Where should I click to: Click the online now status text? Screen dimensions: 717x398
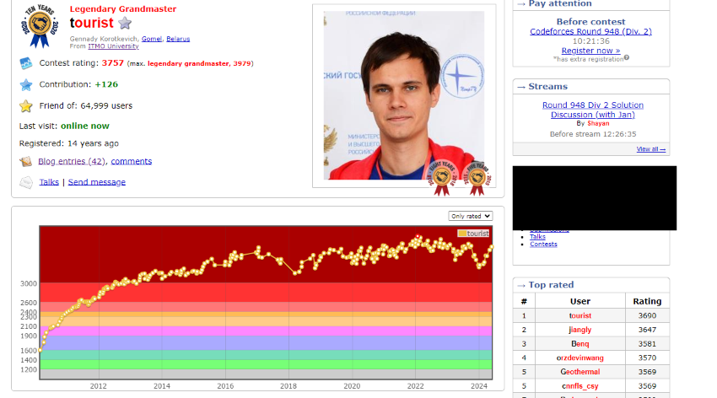[x=85, y=126]
